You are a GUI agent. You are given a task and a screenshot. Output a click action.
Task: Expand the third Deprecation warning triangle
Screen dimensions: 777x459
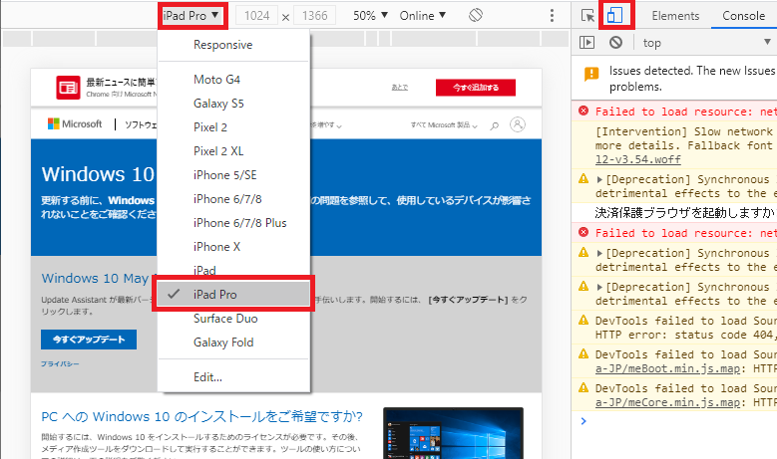coord(599,288)
